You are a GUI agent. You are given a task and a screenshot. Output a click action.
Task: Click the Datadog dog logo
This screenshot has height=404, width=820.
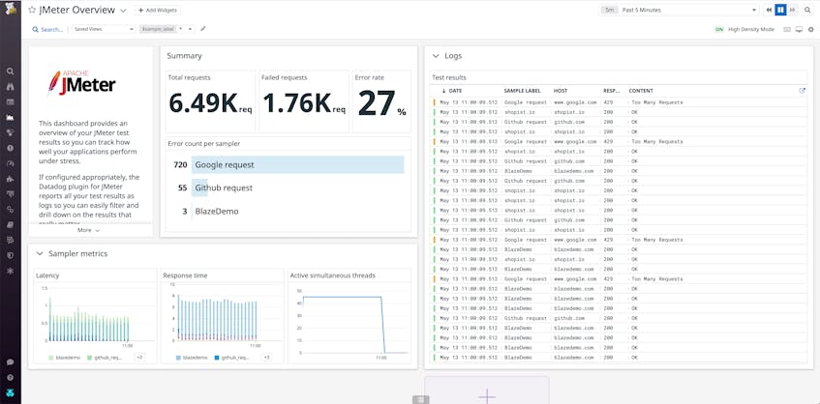(x=11, y=10)
